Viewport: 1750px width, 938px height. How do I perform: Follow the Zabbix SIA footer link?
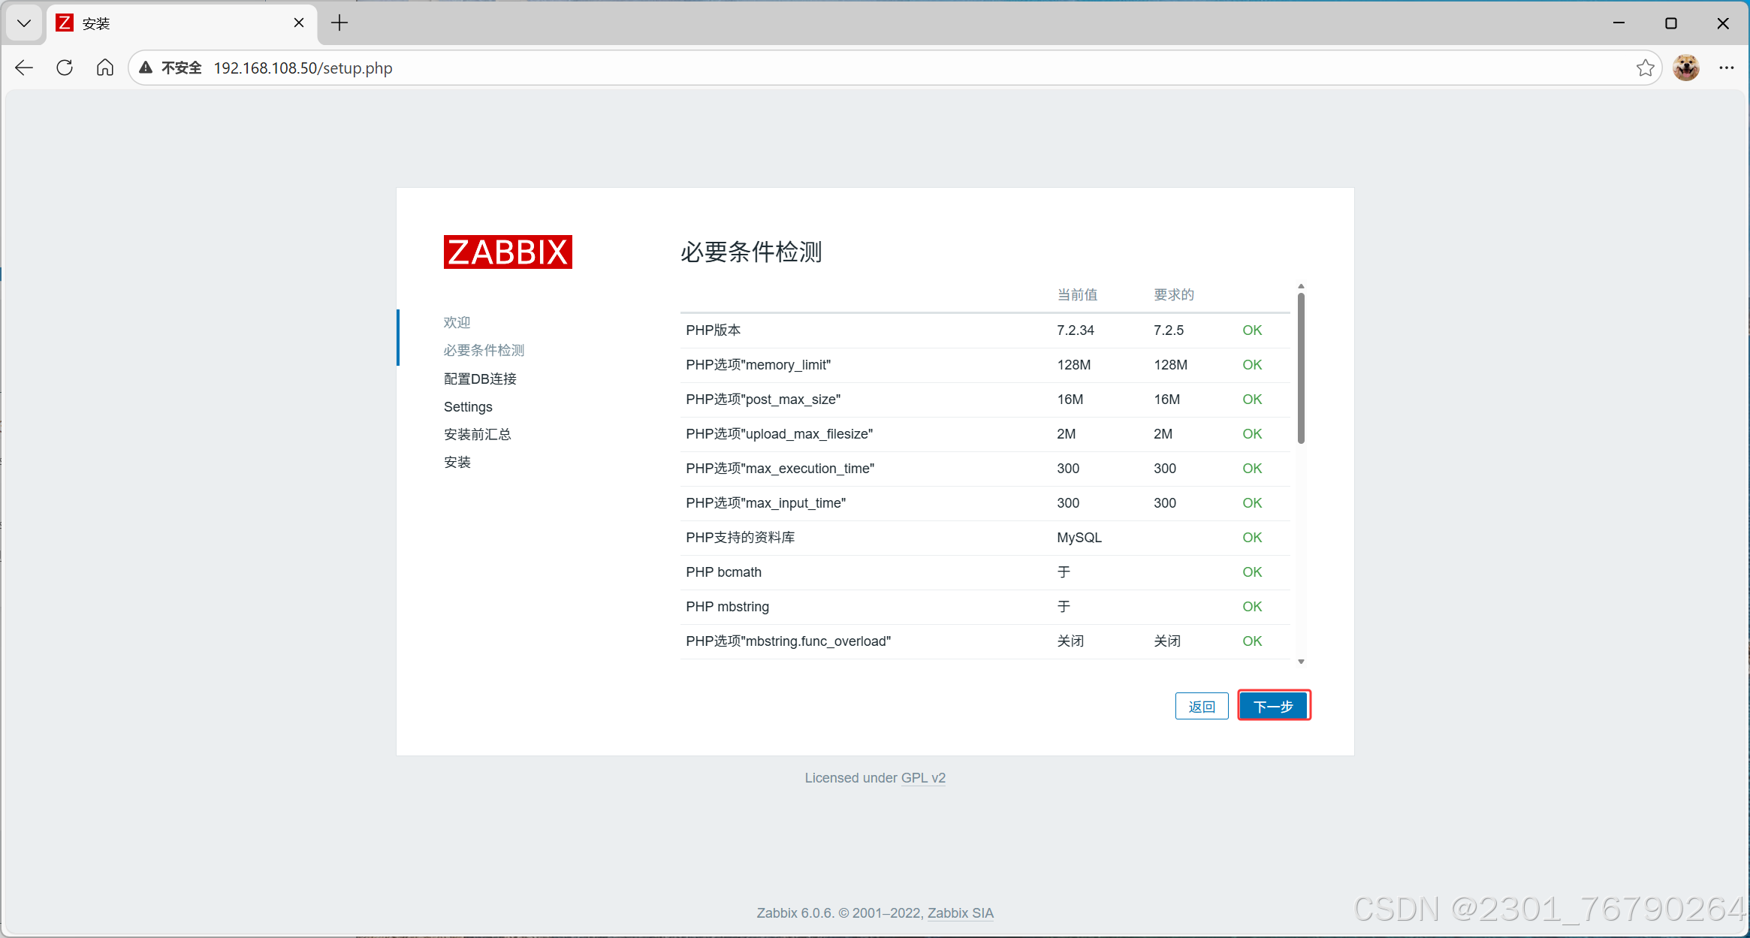tap(960, 913)
